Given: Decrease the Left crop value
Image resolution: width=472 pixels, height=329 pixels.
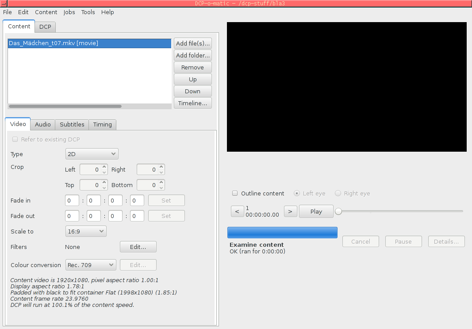Looking at the screenshot, I should (104, 172).
